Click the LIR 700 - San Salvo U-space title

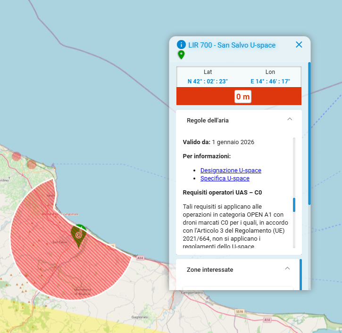tap(232, 45)
